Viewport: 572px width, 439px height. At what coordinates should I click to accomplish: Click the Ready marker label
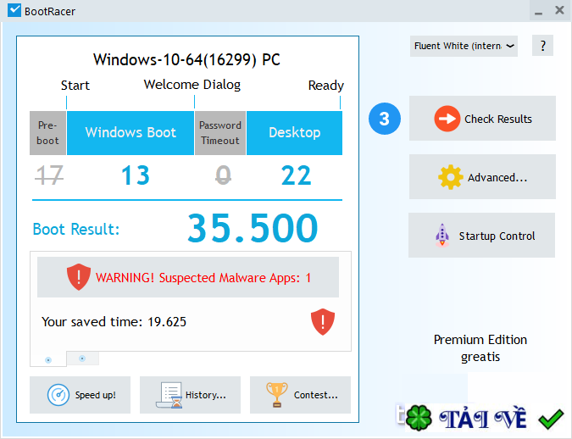(325, 86)
